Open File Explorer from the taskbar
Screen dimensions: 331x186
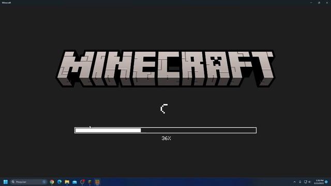67,182
